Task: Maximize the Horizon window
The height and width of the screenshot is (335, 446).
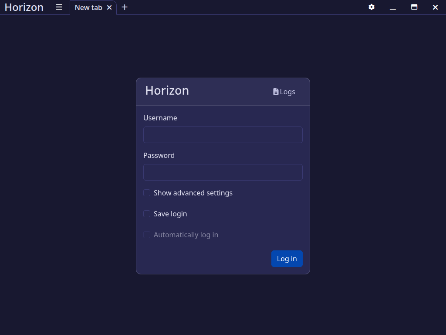Action: pos(414,7)
